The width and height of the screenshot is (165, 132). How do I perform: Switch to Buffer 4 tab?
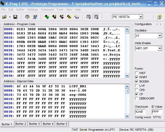(x=48, y=124)
